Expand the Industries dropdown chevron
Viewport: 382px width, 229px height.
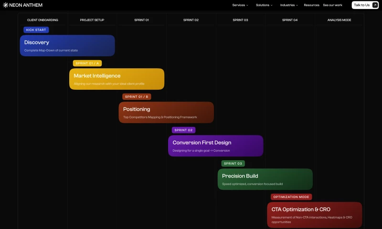[297, 5]
